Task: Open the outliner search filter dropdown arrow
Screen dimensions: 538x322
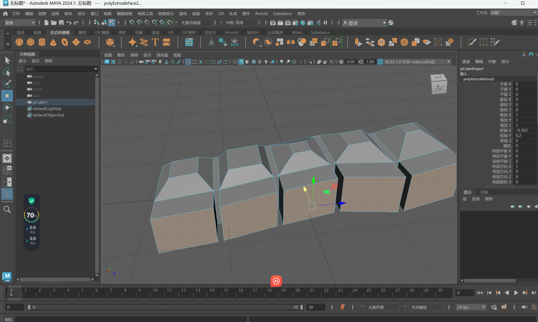Action: click(96, 69)
